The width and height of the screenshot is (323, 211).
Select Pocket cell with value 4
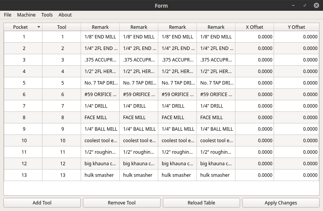point(23,71)
